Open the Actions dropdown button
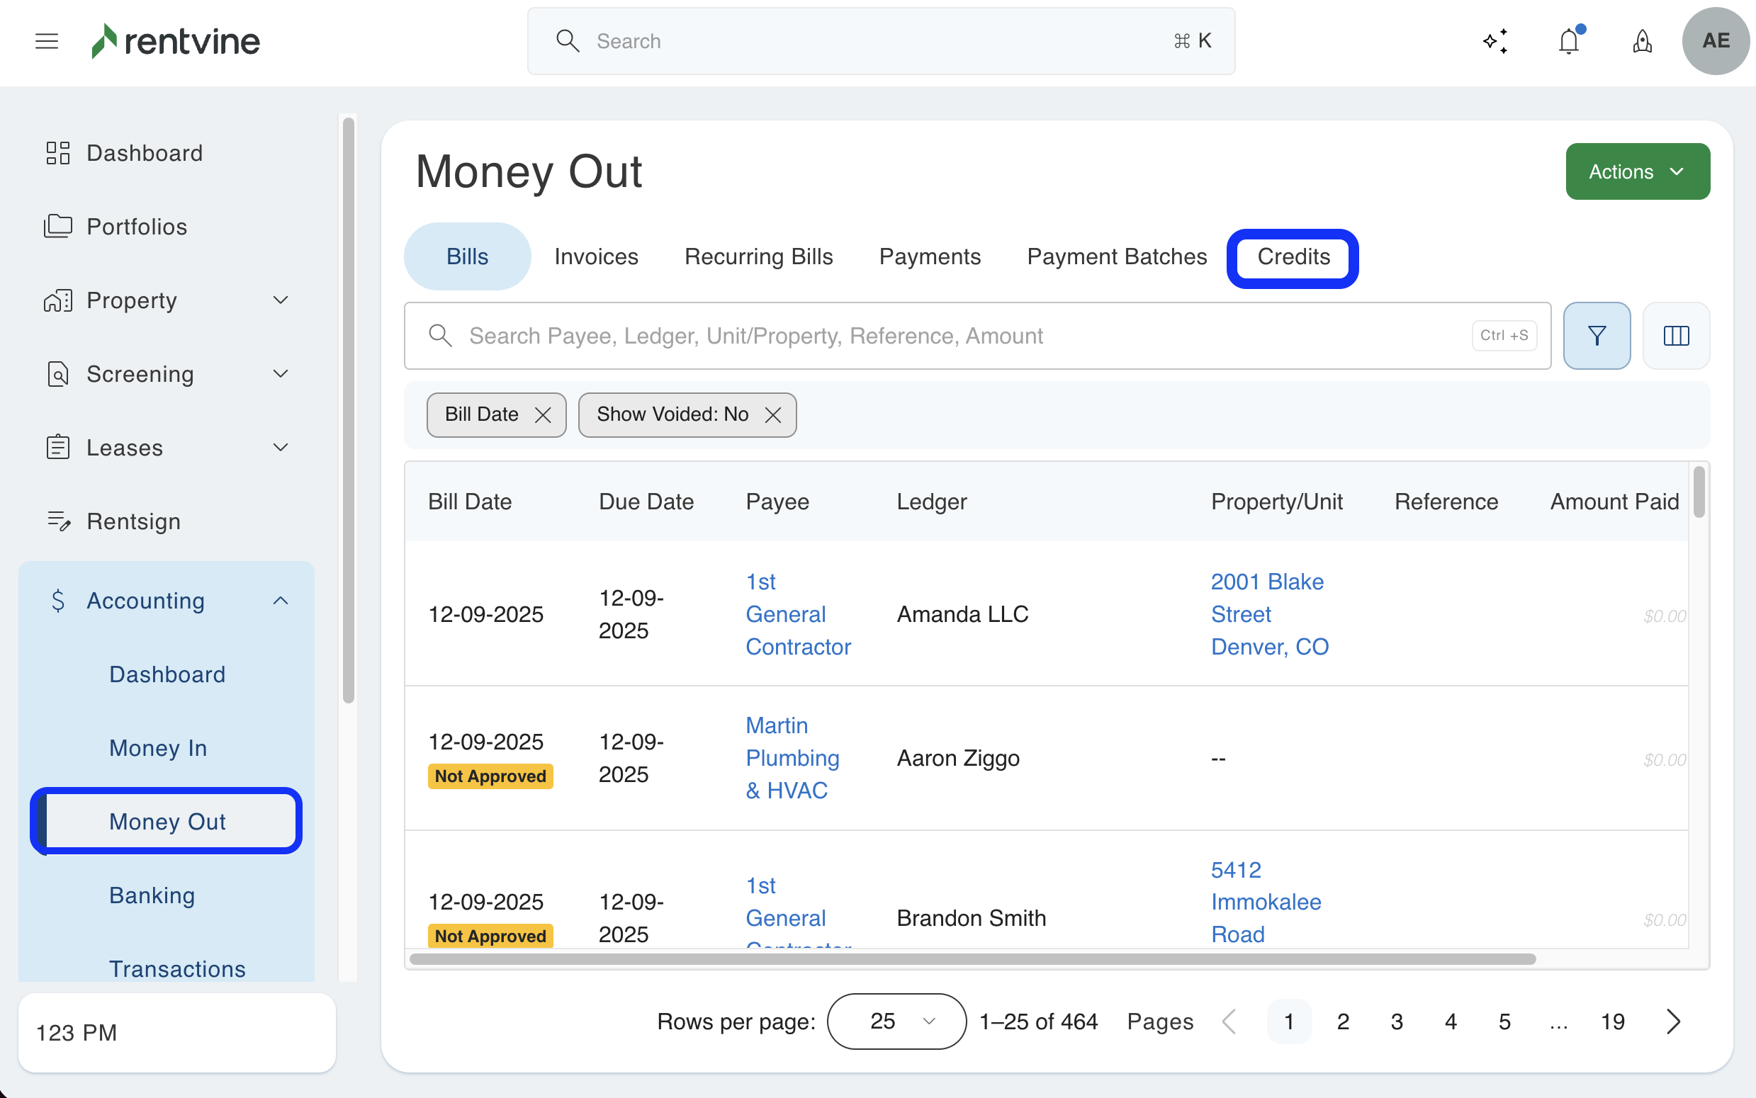This screenshot has width=1756, height=1098. (1637, 171)
